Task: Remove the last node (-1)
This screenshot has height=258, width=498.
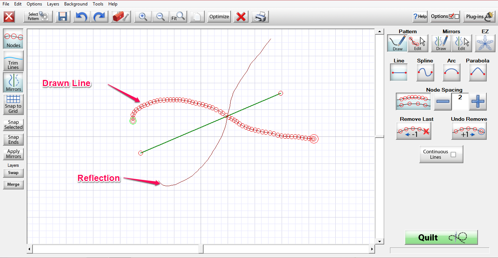Action: point(413,131)
